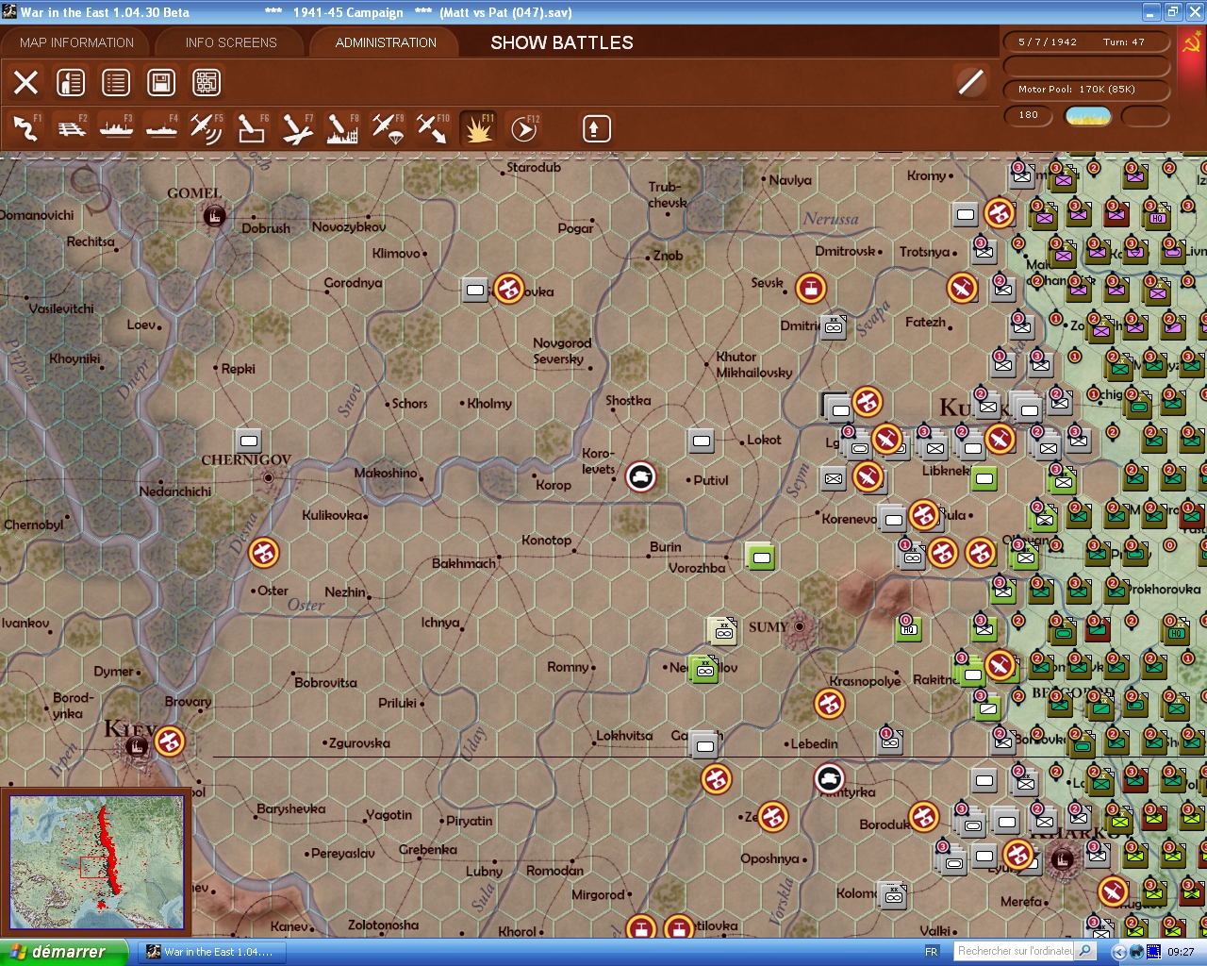The height and width of the screenshot is (966, 1207).
Task: Select the ADMINISTRATION tab
Action: [x=386, y=42]
